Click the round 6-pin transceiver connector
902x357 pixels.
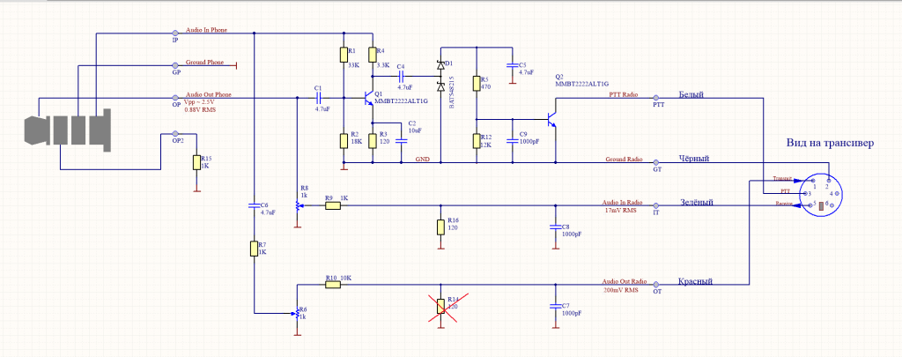click(821, 196)
